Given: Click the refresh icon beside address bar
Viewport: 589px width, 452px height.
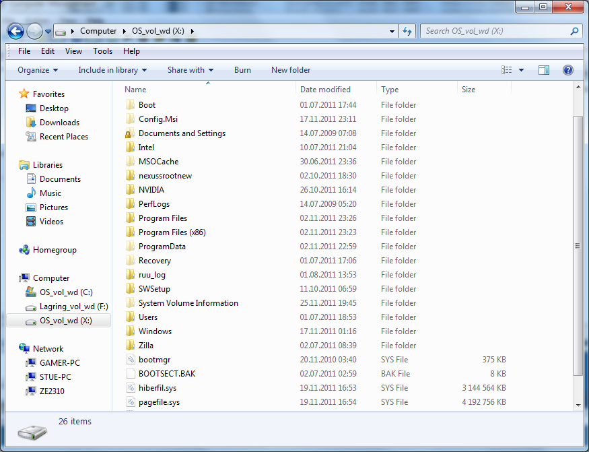Looking at the screenshot, I should point(407,31).
